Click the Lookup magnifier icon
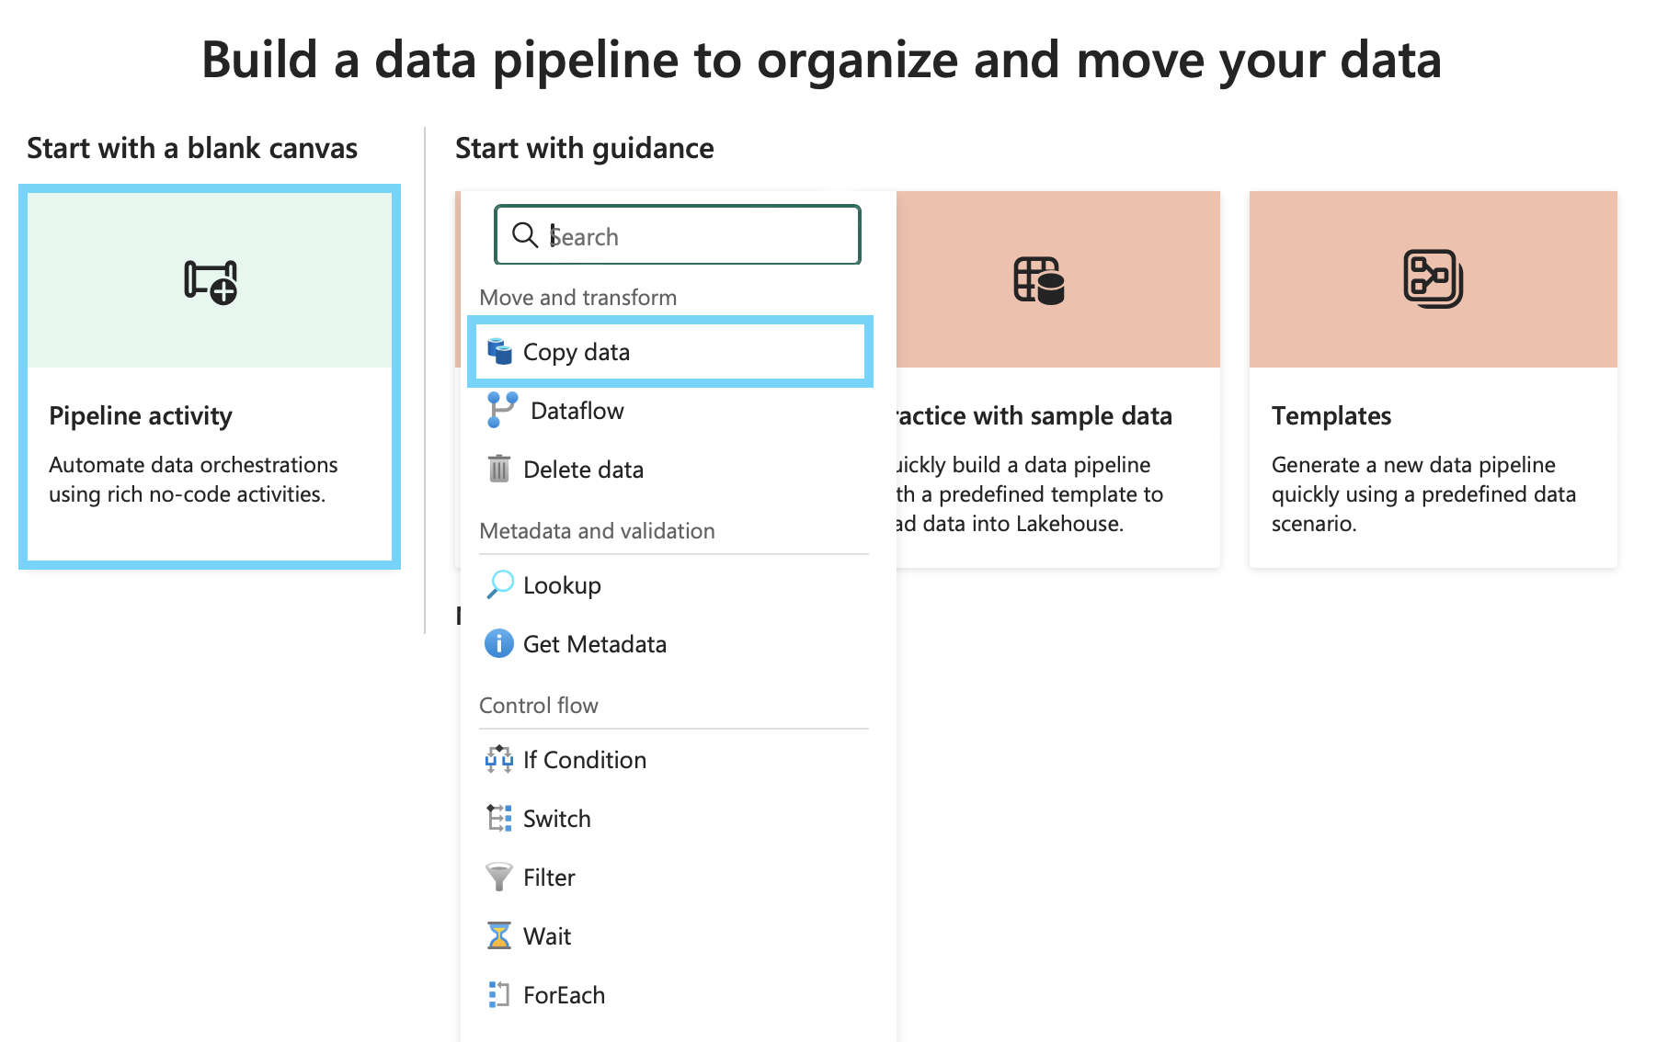This screenshot has width=1668, height=1042. coord(499,584)
